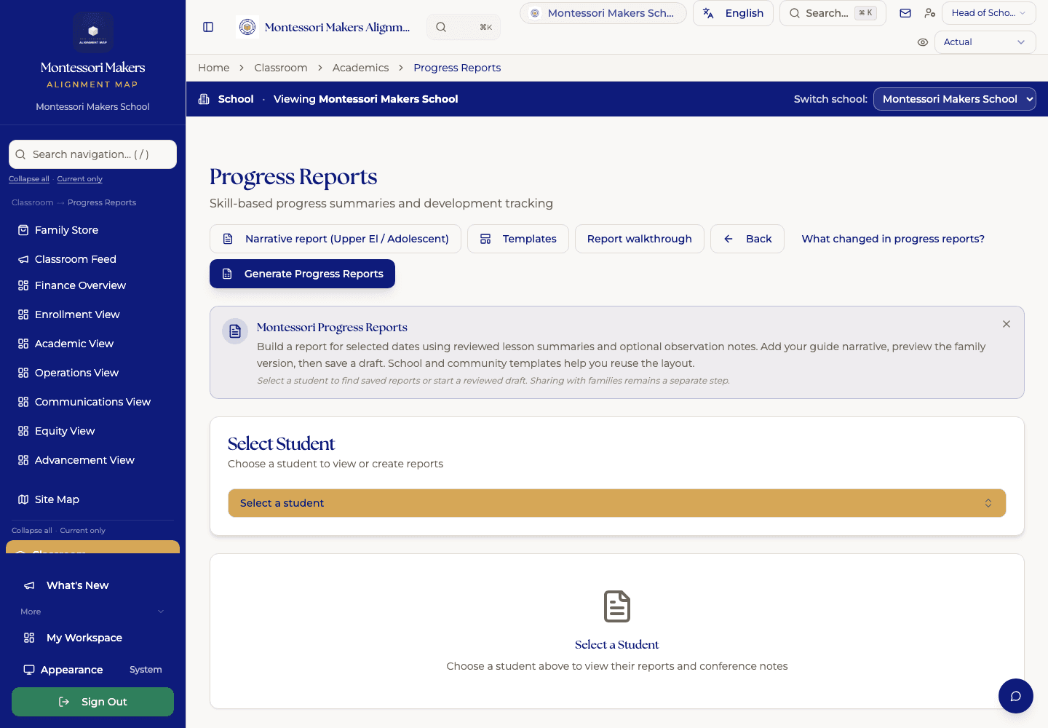Open Operations View in sidebar
Screen dimensions: 1048x728
[x=76, y=373]
